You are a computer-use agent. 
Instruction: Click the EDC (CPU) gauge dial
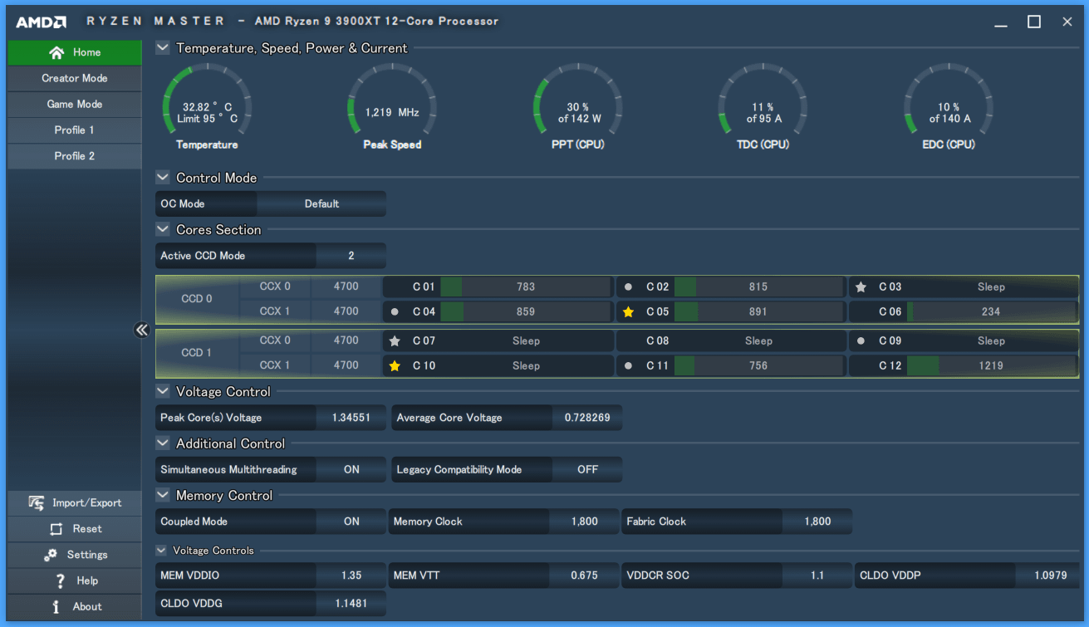[949, 101]
